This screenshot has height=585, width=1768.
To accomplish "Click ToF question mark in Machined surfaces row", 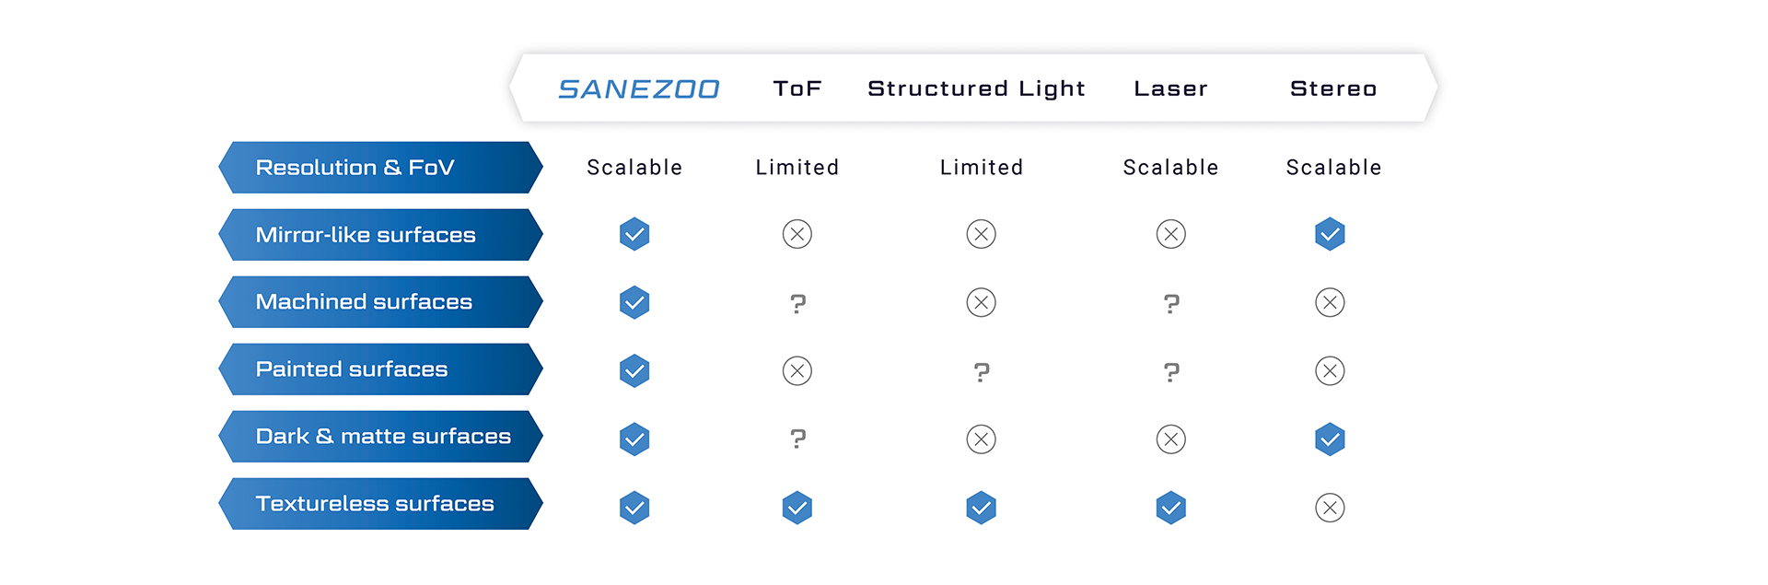I will coord(797,303).
